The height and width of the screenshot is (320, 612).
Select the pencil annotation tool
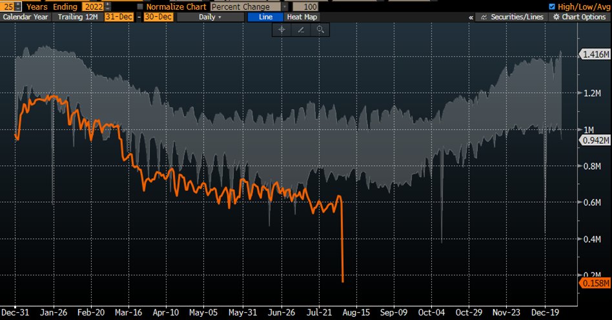tap(301, 30)
